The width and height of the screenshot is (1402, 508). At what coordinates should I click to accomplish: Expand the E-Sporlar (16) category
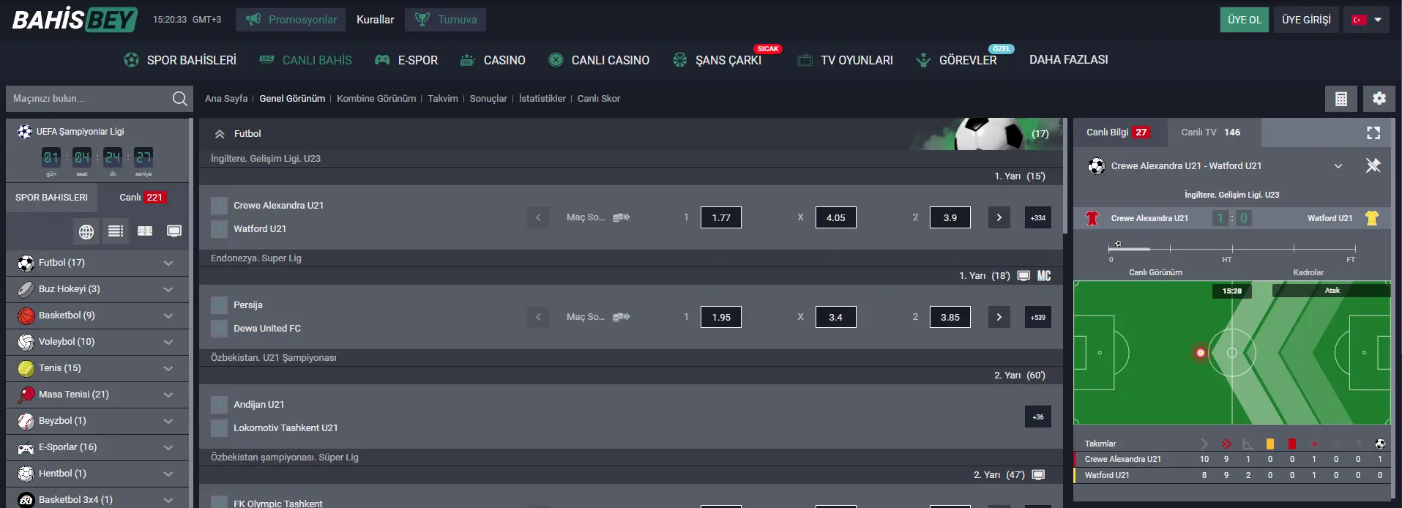[x=97, y=447]
